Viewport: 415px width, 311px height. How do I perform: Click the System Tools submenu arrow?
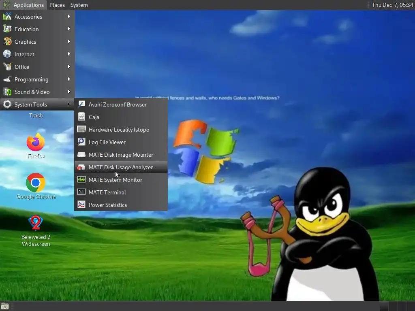click(69, 104)
